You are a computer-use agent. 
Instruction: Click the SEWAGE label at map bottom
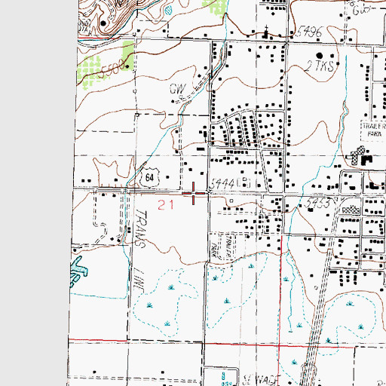click(x=262, y=380)
